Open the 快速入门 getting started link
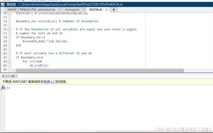Image resolution: width=213 pixels, height=133 pixels. (x=50, y=82)
